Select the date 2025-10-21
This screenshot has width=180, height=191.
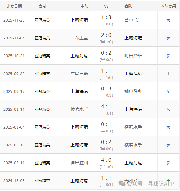point(14,56)
